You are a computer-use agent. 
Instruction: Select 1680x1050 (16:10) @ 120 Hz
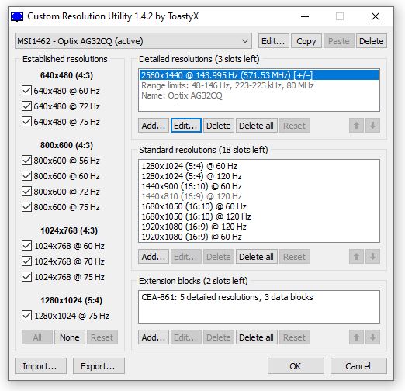pos(259,216)
